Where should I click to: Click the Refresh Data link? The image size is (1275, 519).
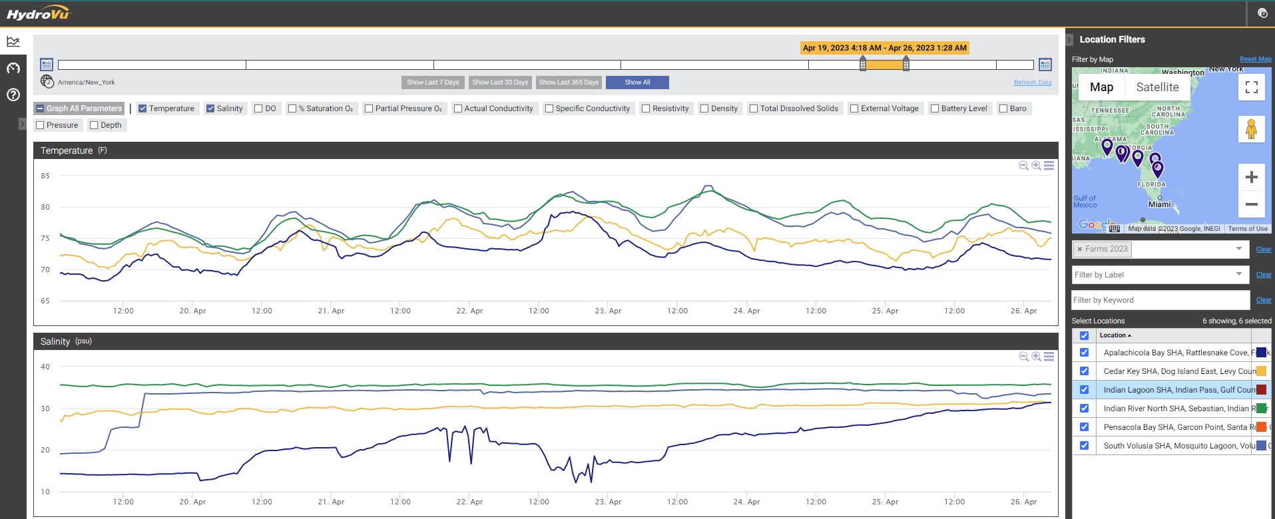[1033, 83]
